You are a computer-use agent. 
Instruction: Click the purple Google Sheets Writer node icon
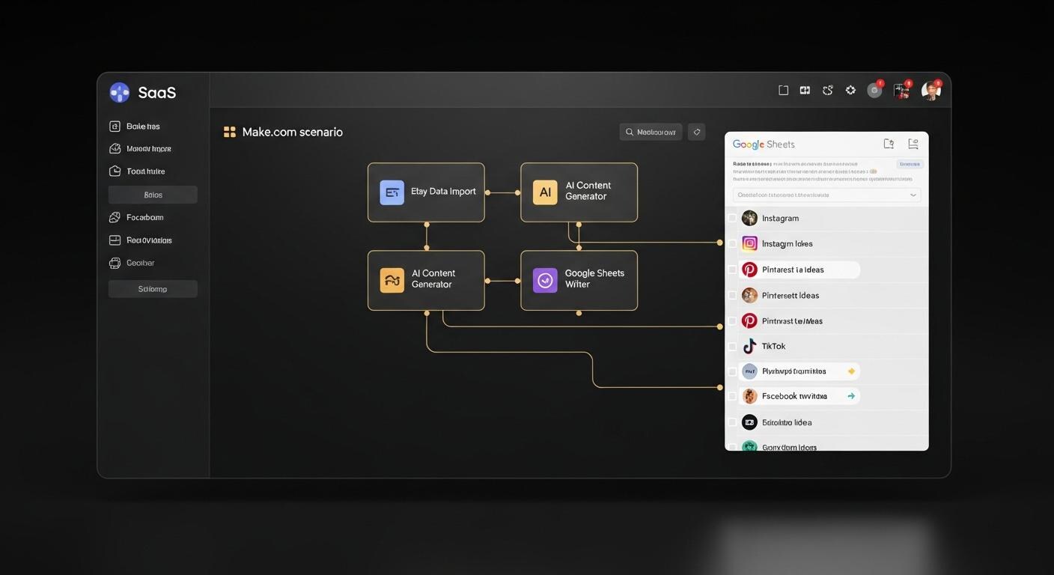click(x=545, y=280)
